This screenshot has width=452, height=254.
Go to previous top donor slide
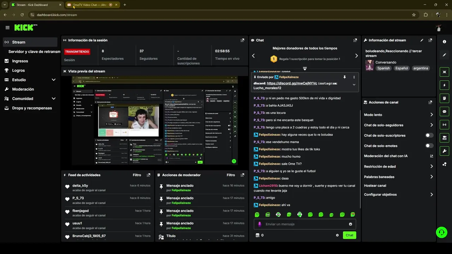click(253, 56)
